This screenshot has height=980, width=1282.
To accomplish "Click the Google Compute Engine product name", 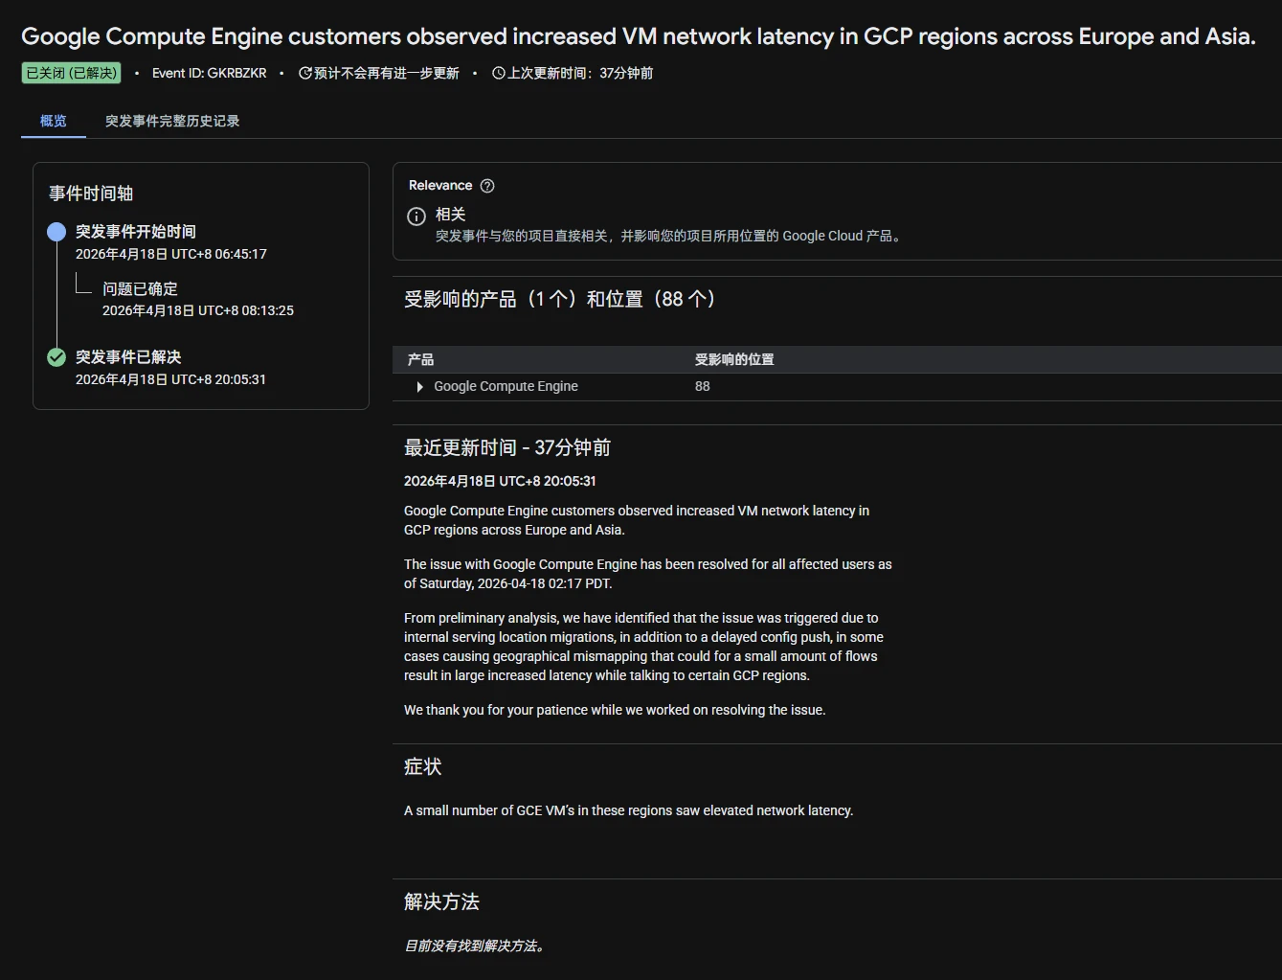I will click(506, 386).
